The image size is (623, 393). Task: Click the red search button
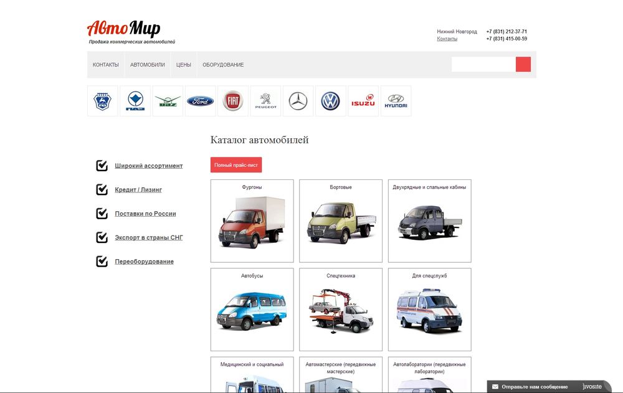point(523,64)
